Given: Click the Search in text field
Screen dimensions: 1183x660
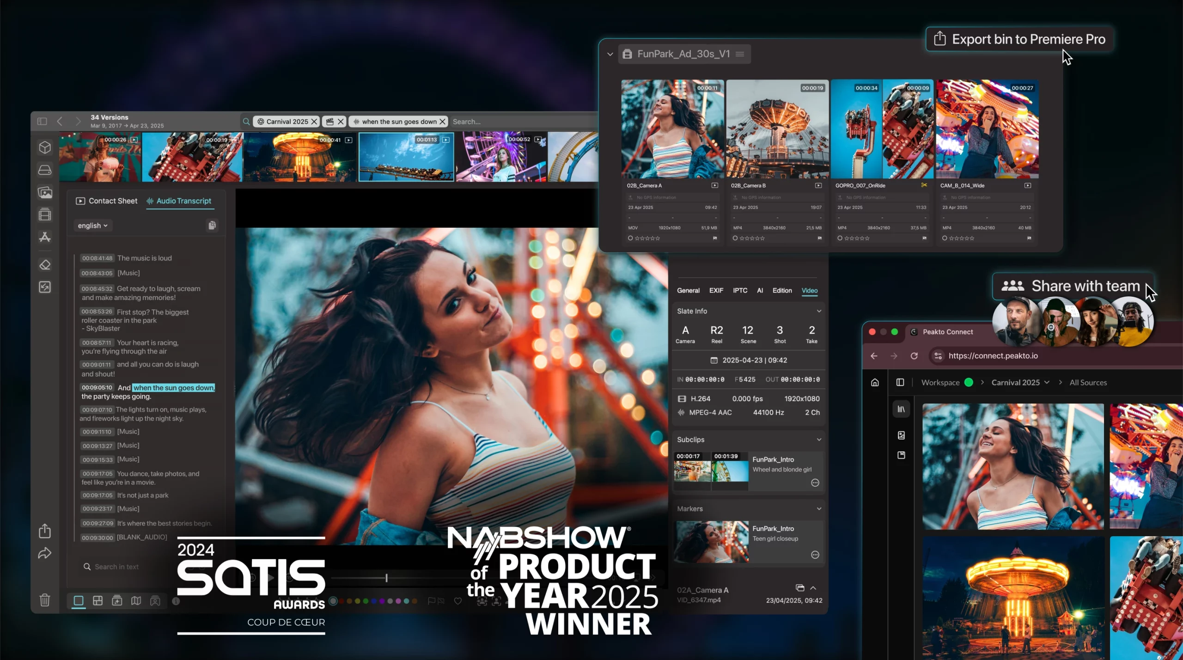Looking at the screenshot, I should coord(116,567).
